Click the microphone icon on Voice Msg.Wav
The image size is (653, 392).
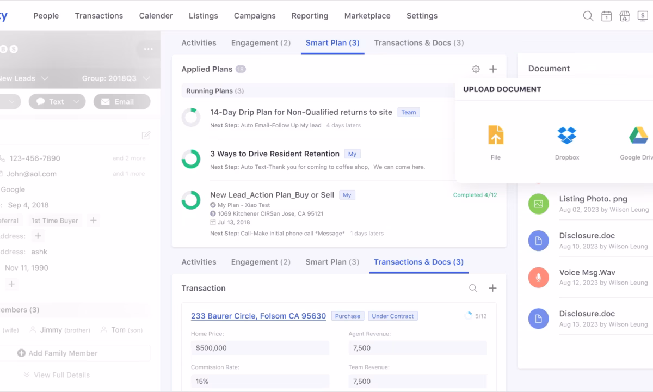point(538,277)
